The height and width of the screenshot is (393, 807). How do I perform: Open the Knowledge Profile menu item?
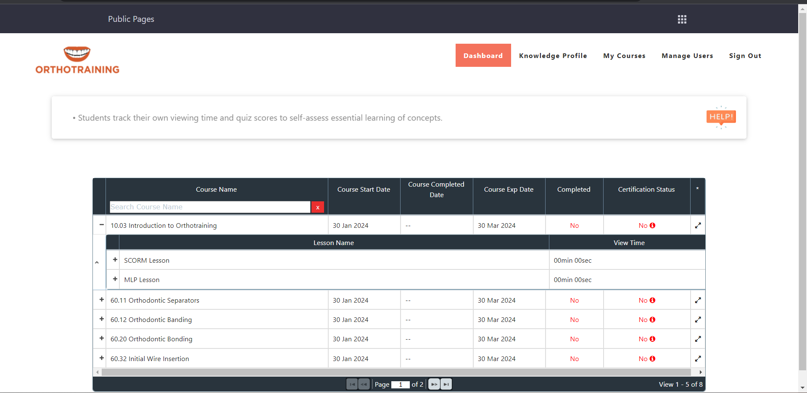553,55
